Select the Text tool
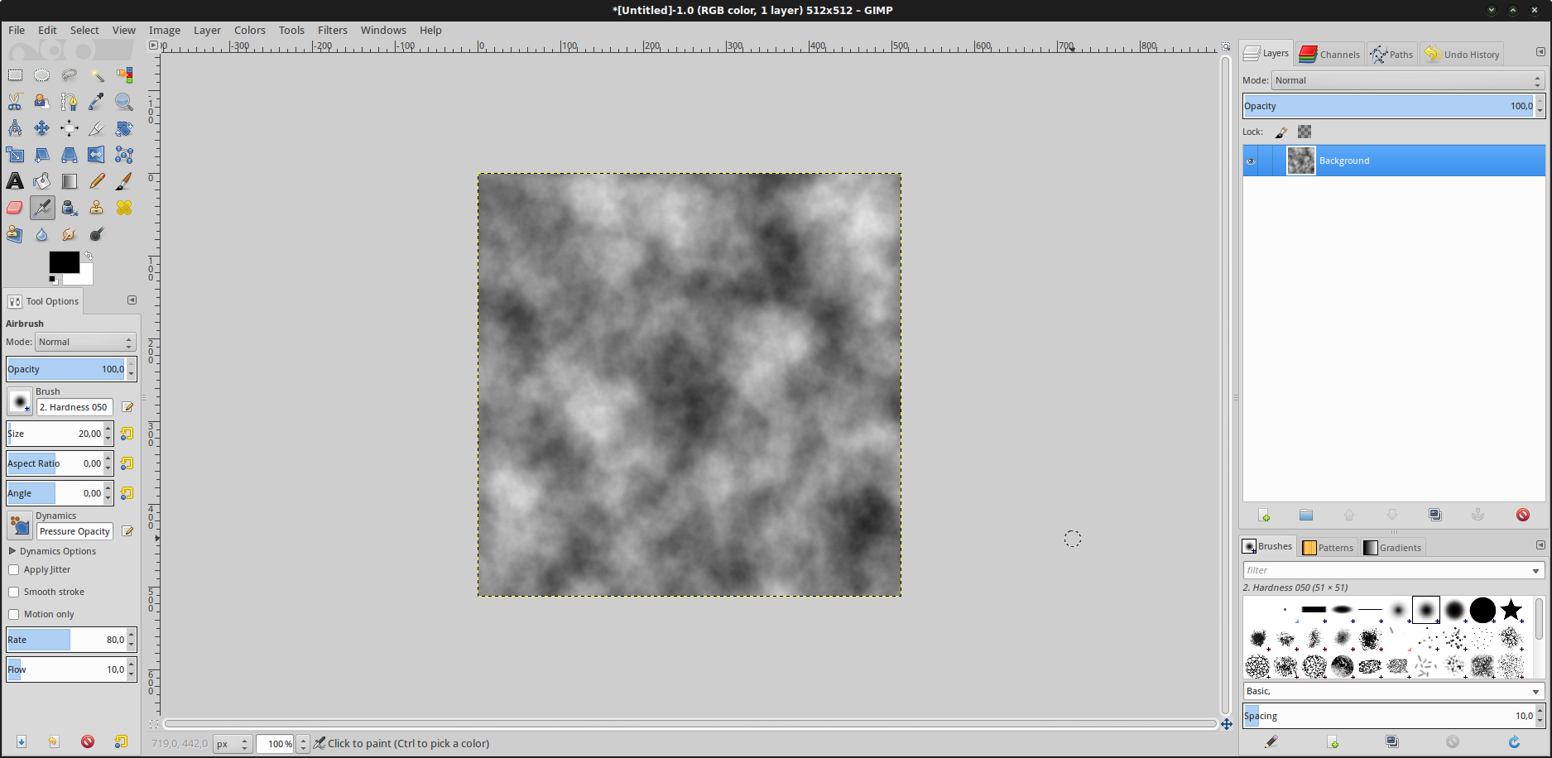Viewport: 1552px width, 758px height. click(x=15, y=181)
